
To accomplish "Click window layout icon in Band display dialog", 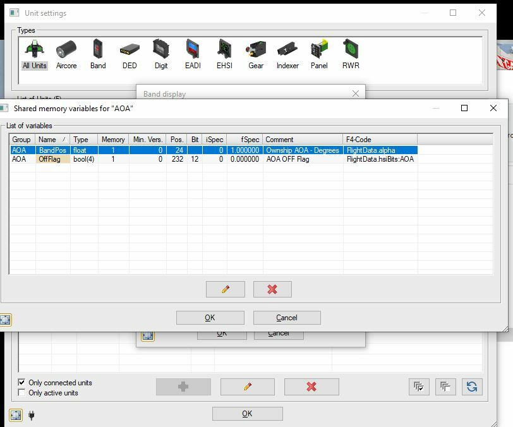I will tap(148, 335).
